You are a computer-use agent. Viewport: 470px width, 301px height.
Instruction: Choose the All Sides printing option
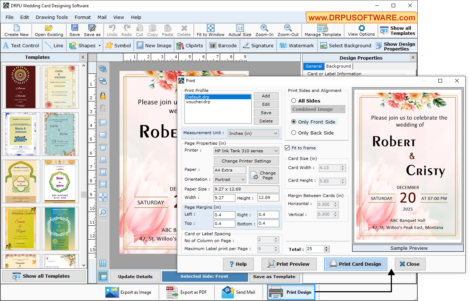coord(294,101)
